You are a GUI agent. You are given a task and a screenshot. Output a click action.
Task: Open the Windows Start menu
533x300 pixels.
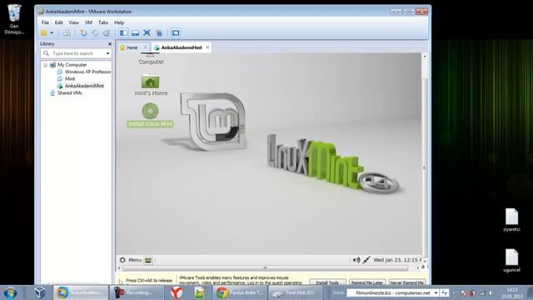click(10, 292)
